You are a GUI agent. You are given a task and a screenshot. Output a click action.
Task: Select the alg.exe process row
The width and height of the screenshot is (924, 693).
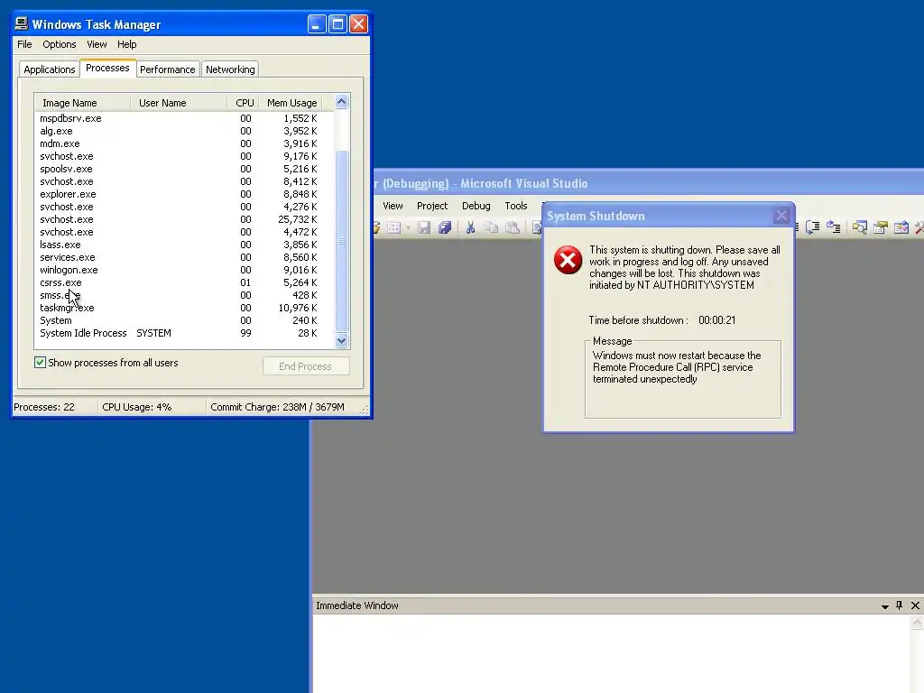point(184,131)
